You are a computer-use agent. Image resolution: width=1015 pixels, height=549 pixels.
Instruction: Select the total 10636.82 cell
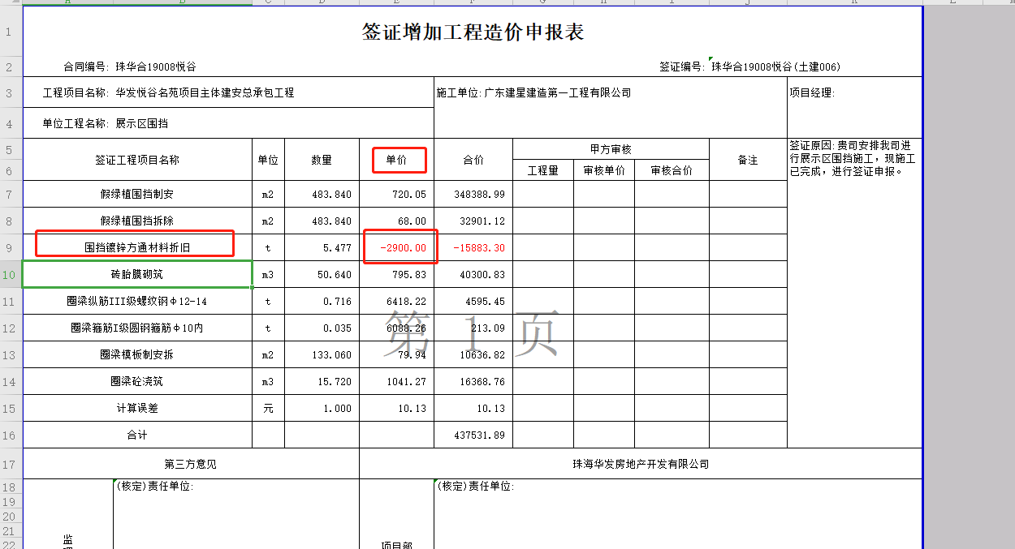tap(473, 354)
